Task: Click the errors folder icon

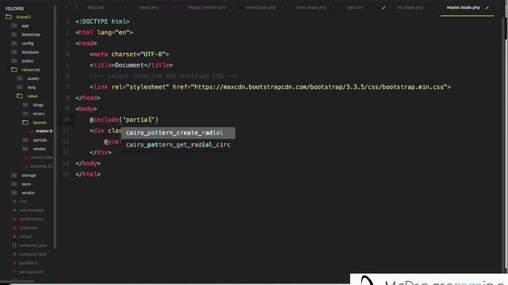Action: pos(25,114)
